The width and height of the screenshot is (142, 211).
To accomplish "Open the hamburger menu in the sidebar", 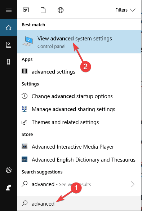I will (x=9, y=10).
